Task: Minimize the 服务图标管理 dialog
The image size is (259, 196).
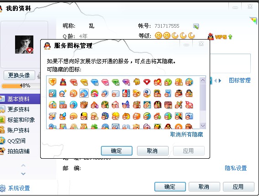Action: (x=186, y=45)
